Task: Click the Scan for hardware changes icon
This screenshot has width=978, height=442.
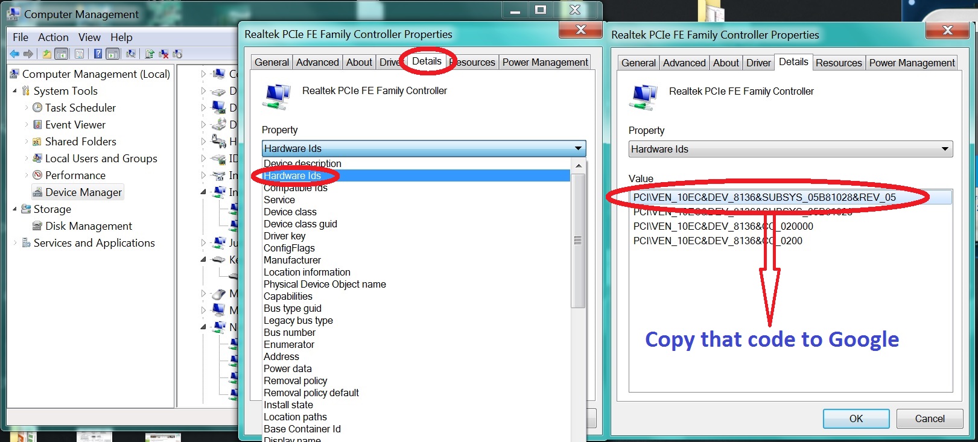Action: (130, 54)
